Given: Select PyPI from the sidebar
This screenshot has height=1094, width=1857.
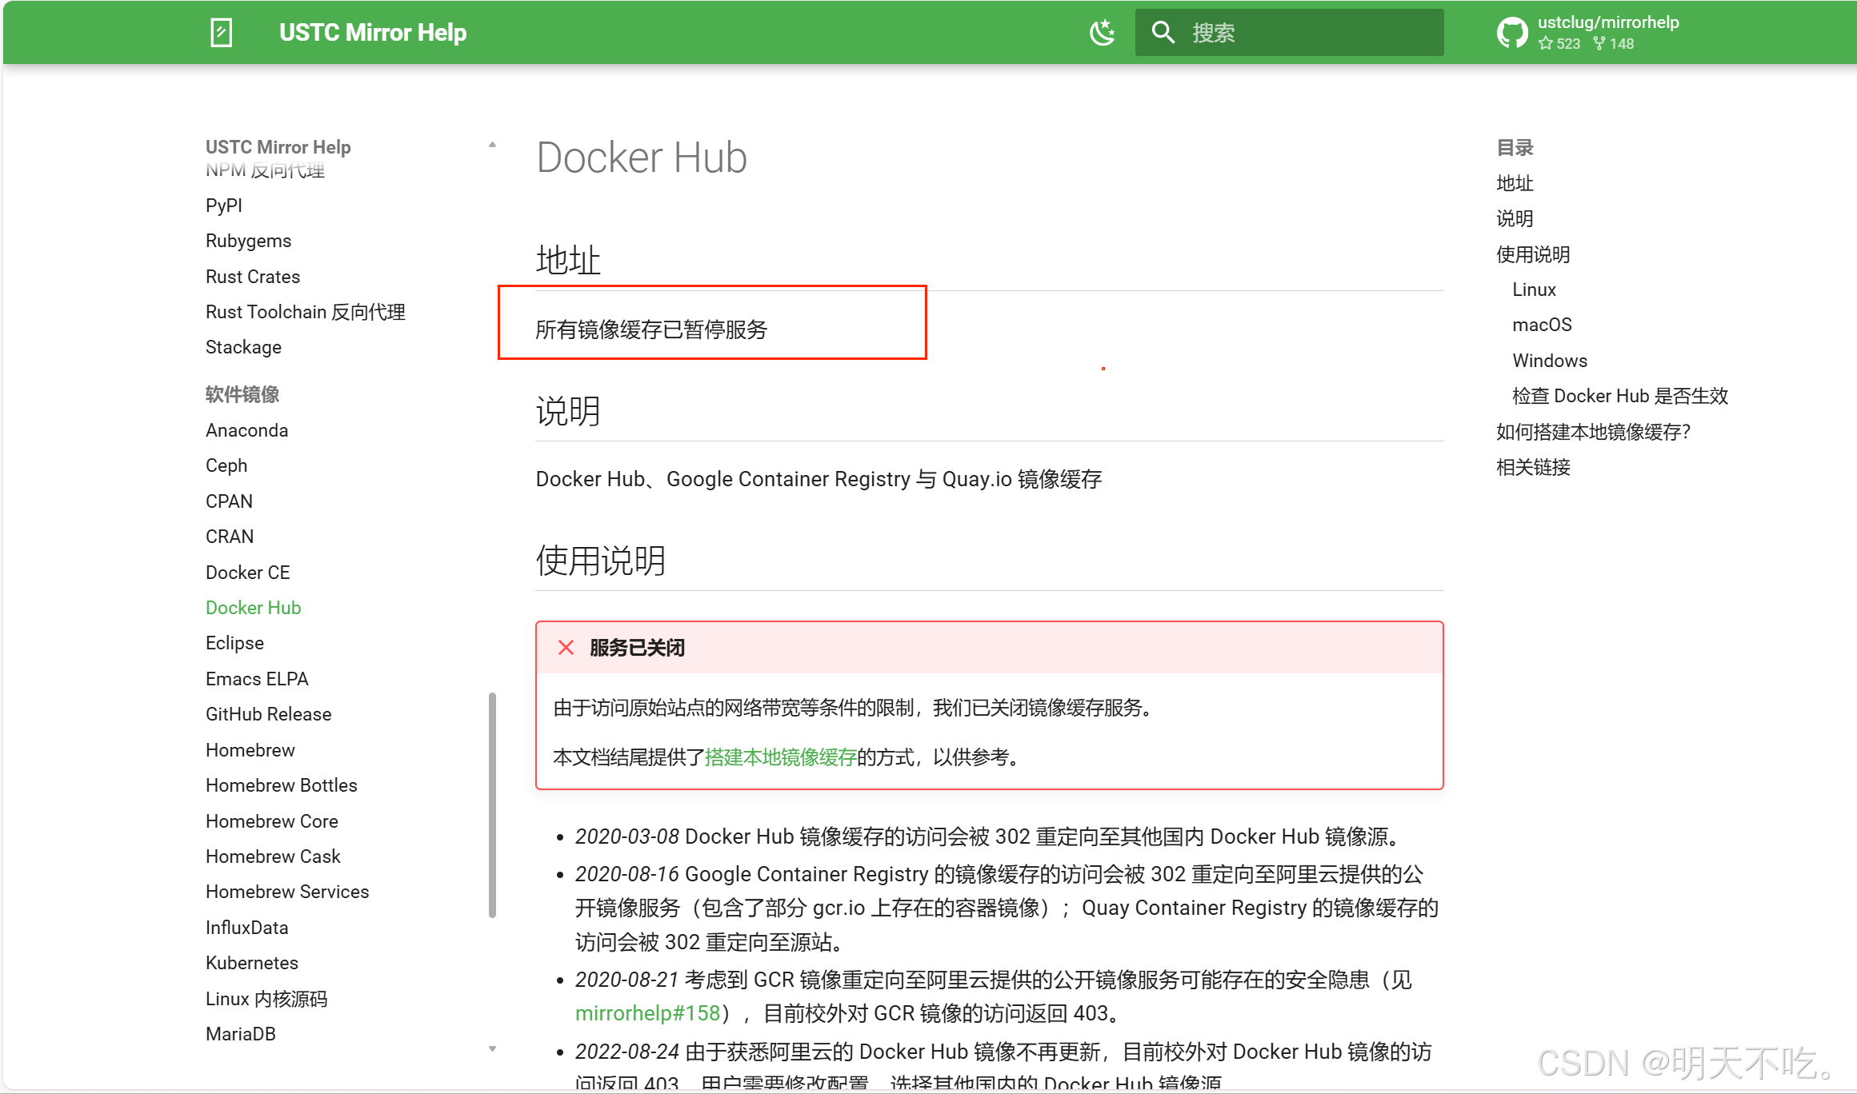Looking at the screenshot, I should point(223,206).
